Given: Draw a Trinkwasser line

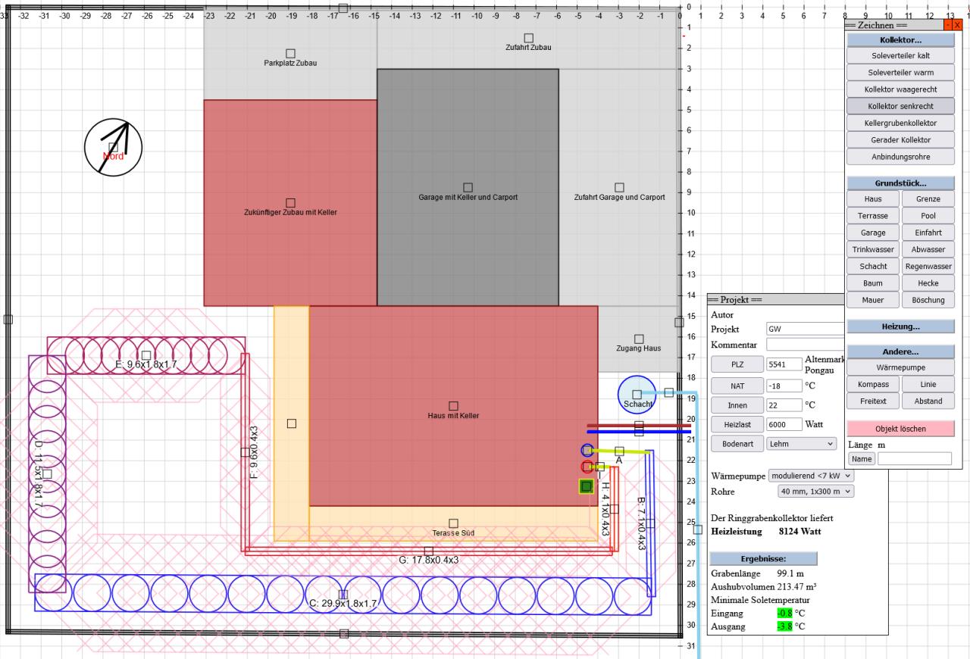Looking at the screenshot, I should pos(873,249).
